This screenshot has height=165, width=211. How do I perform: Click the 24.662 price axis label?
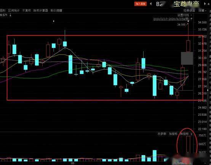[x=202, y=107]
